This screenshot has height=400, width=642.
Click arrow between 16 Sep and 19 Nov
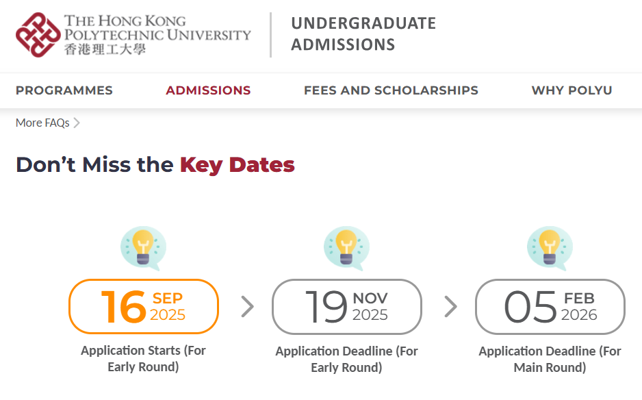coord(247,307)
